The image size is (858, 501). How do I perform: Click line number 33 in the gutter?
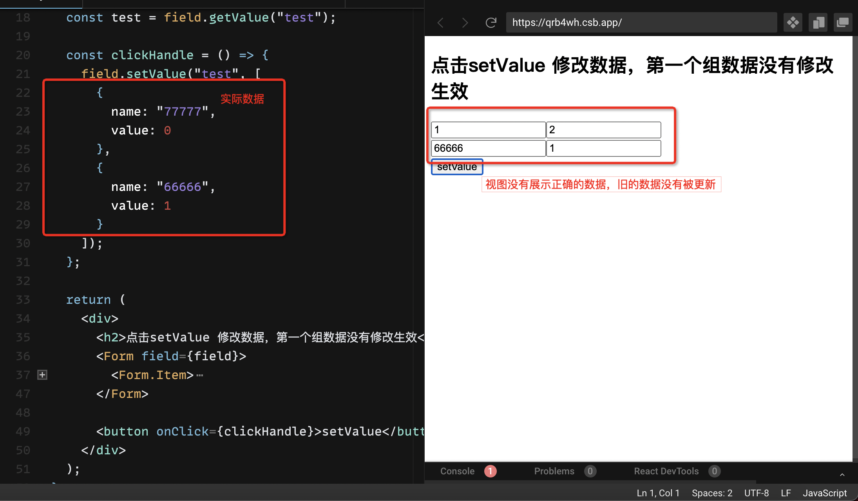23,300
